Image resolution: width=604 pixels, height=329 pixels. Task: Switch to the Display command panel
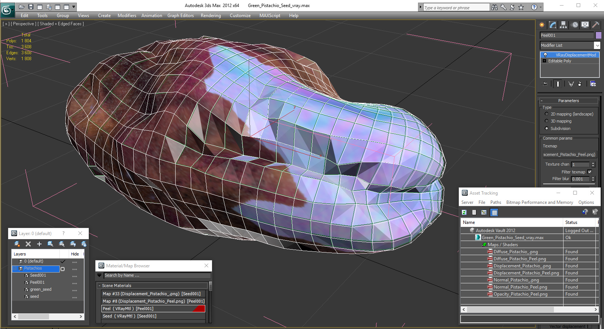pyautogui.click(x=585, y=25)
